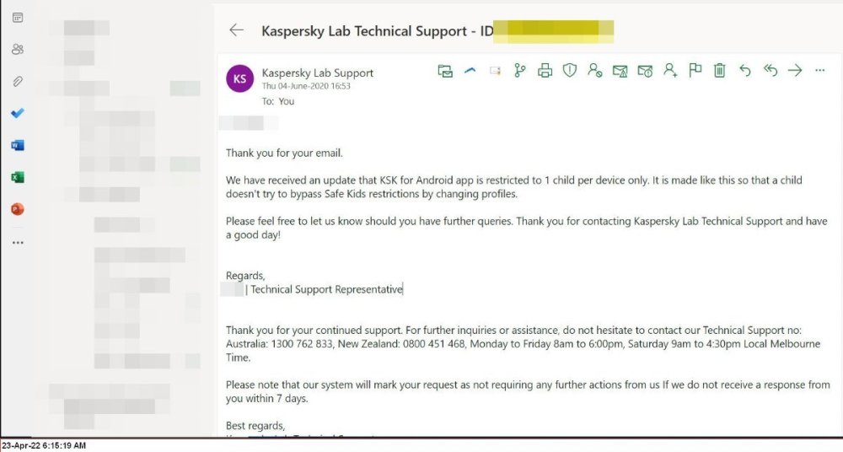Expand more apps ellipsis in left rail
This screenshot has height=452, width=843.
(x=18, y=242)
